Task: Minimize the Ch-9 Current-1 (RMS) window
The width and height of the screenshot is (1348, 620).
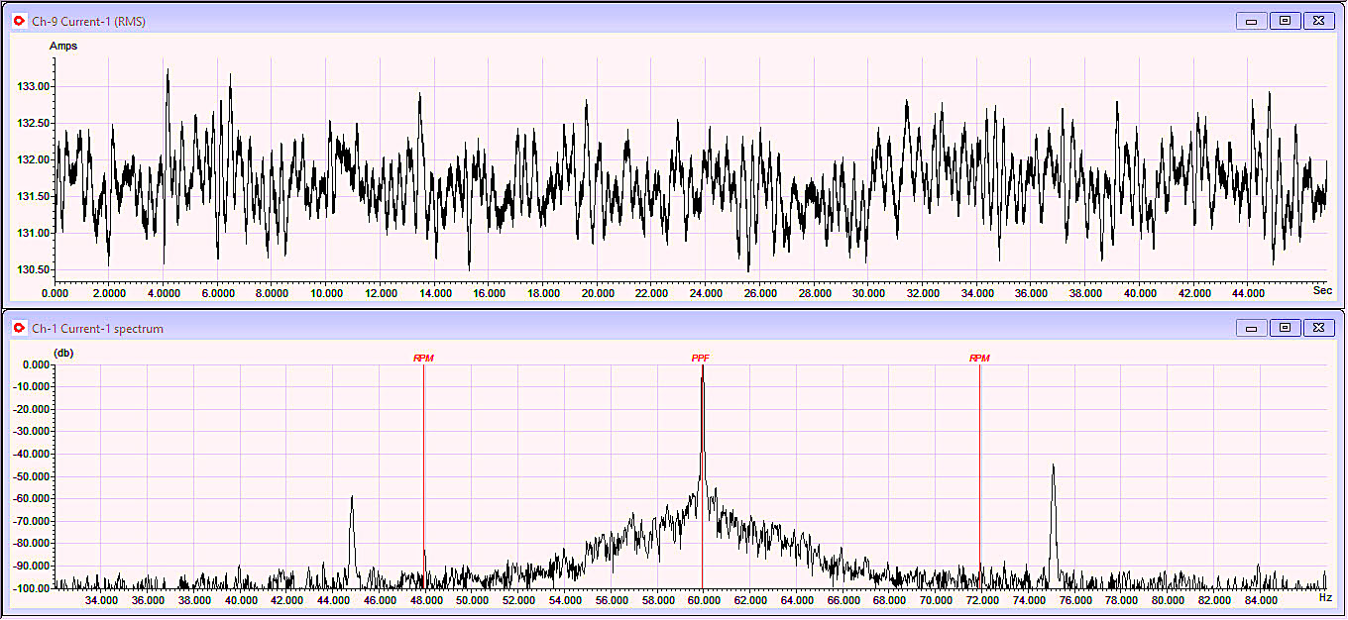Action: (1253, 21)
